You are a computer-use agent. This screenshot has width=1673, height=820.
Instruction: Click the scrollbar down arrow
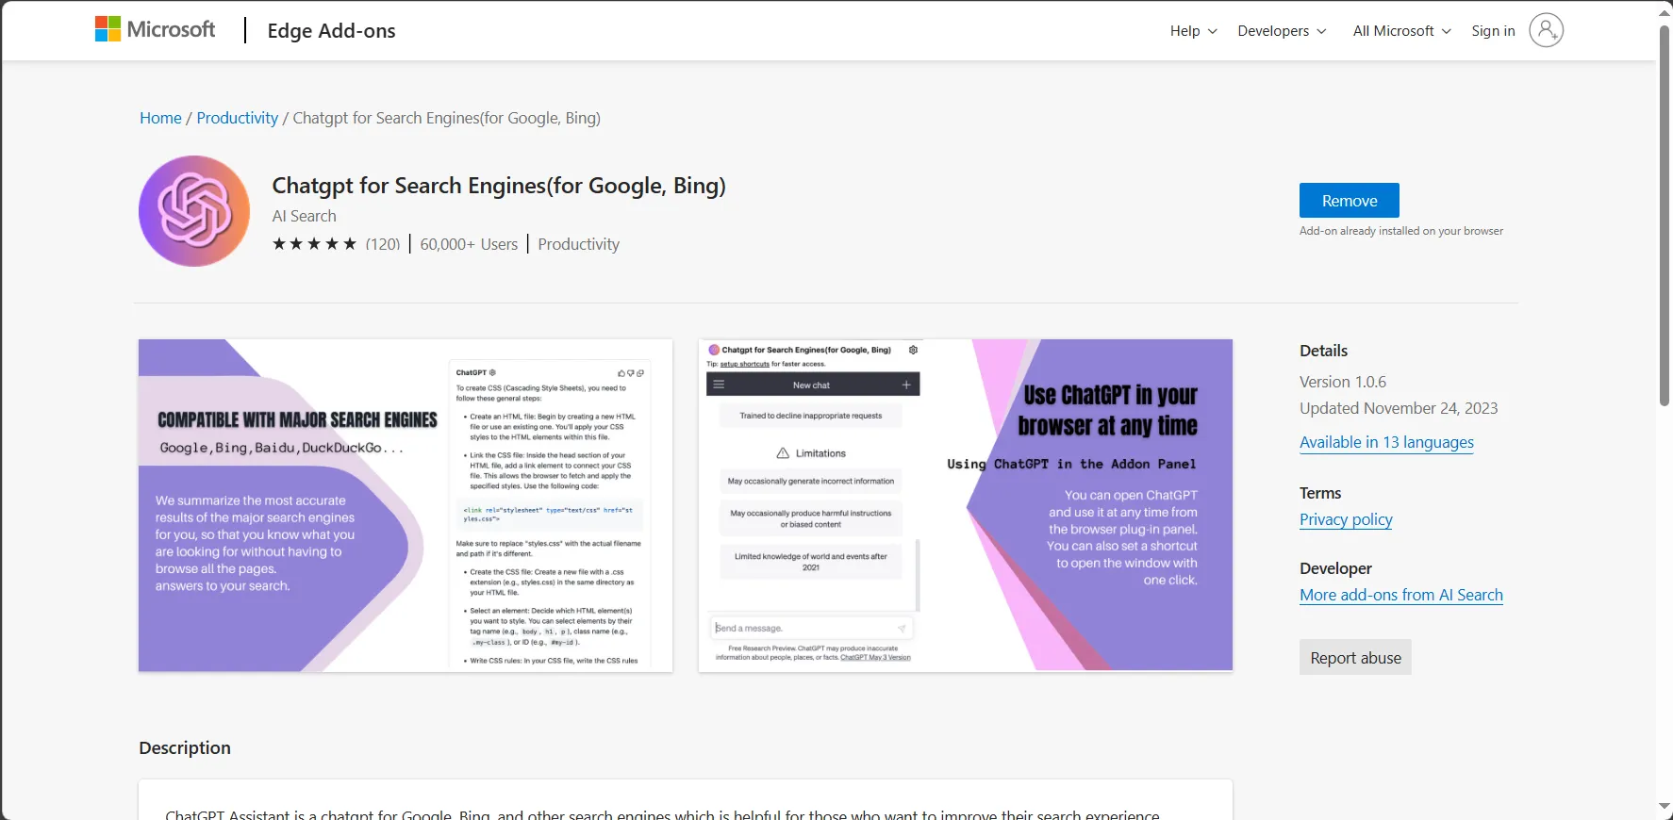(x=1665, y=807)
